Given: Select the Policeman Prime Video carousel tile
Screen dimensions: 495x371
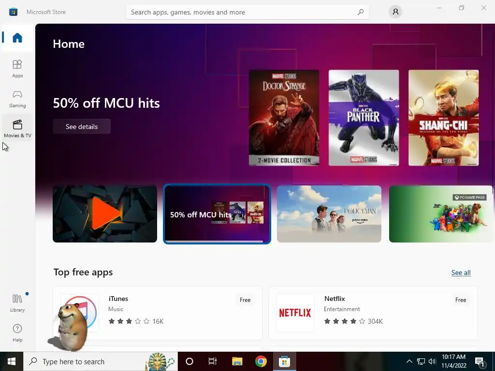Looking at the screenshot, I should click(329, 214).
